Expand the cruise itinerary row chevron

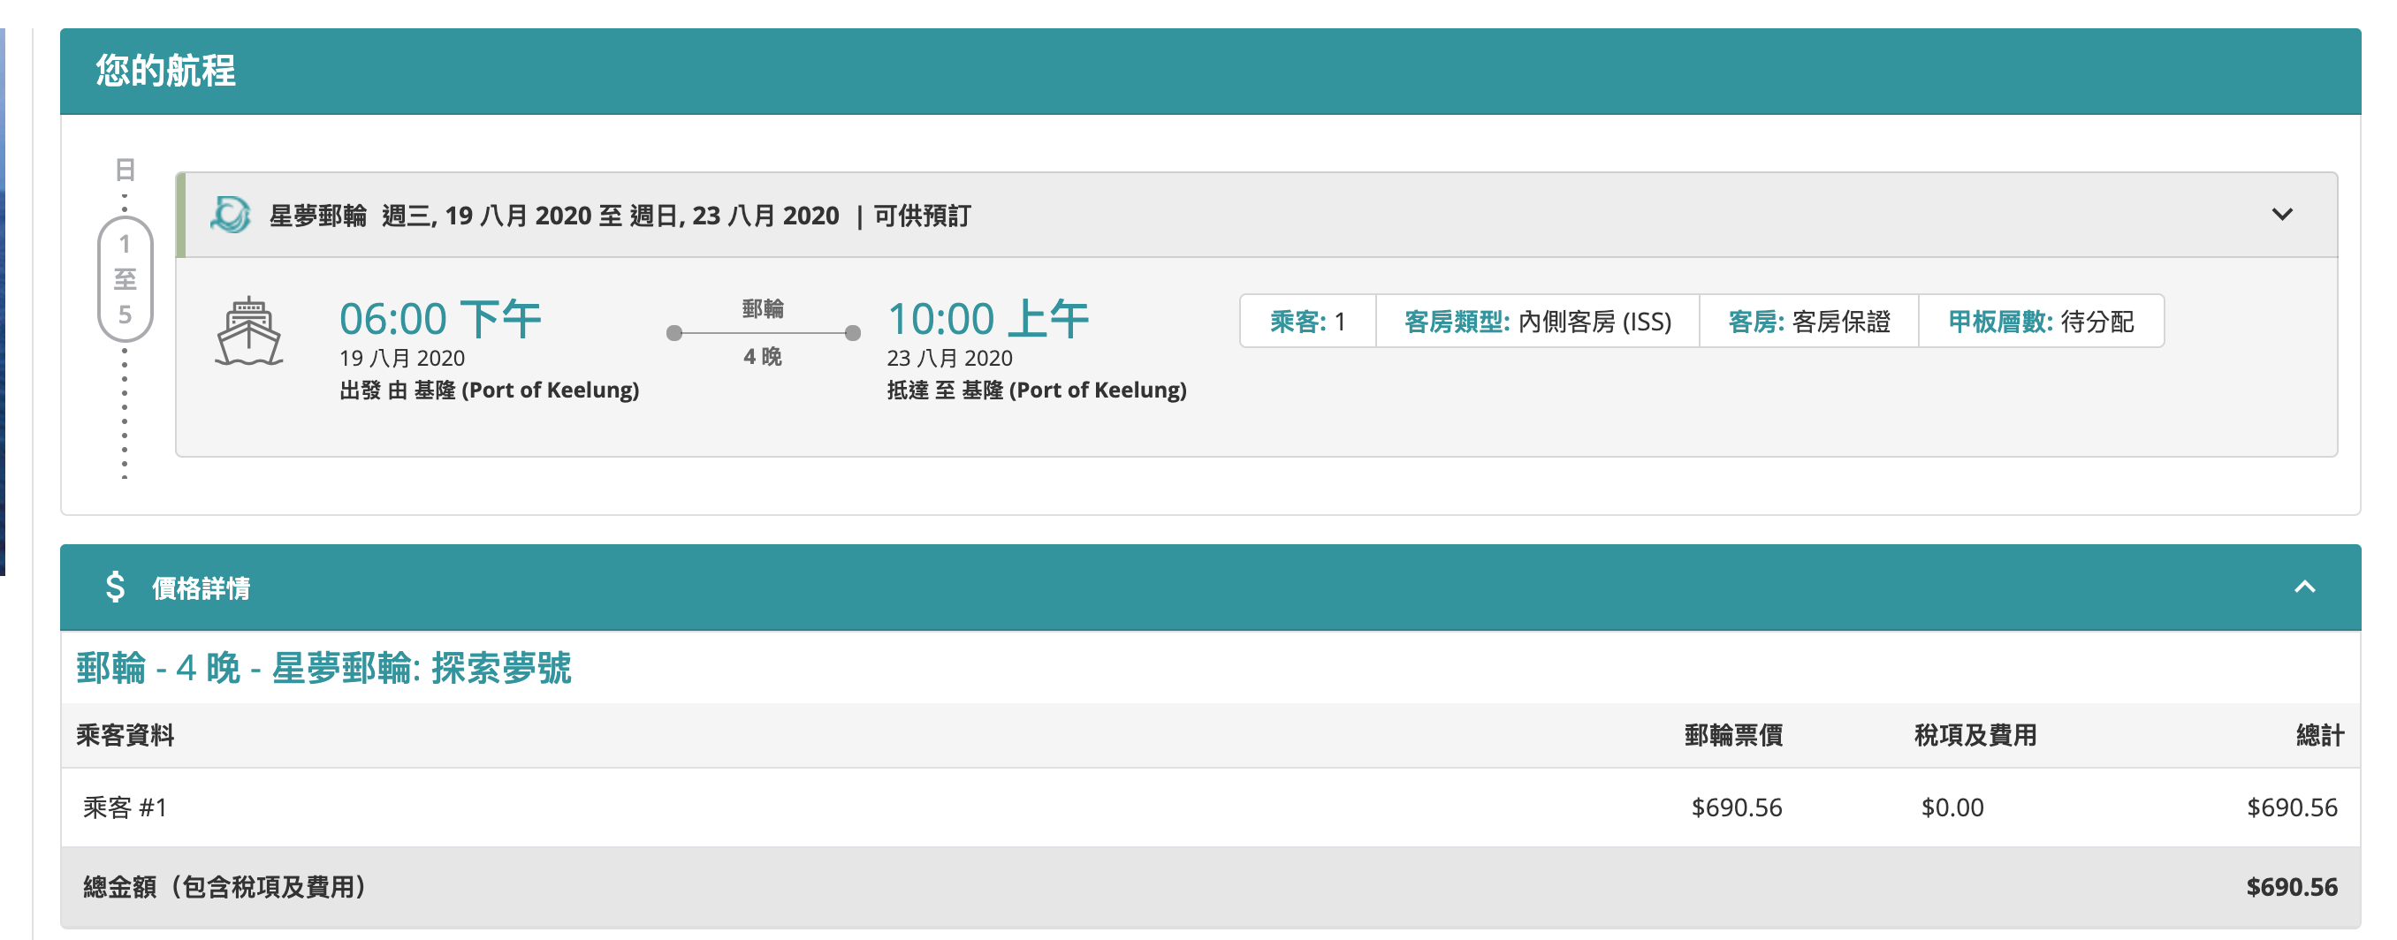[x=2281, y=215]
